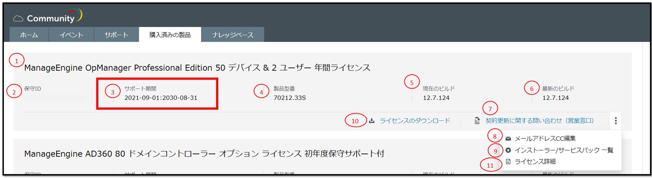Image resolution: width=652 pixels, height=178 pixels.
Task: Choose インストーラー/サービスパック 一覧 from menu
Action: pyautogui.click(x=564, y=150)
